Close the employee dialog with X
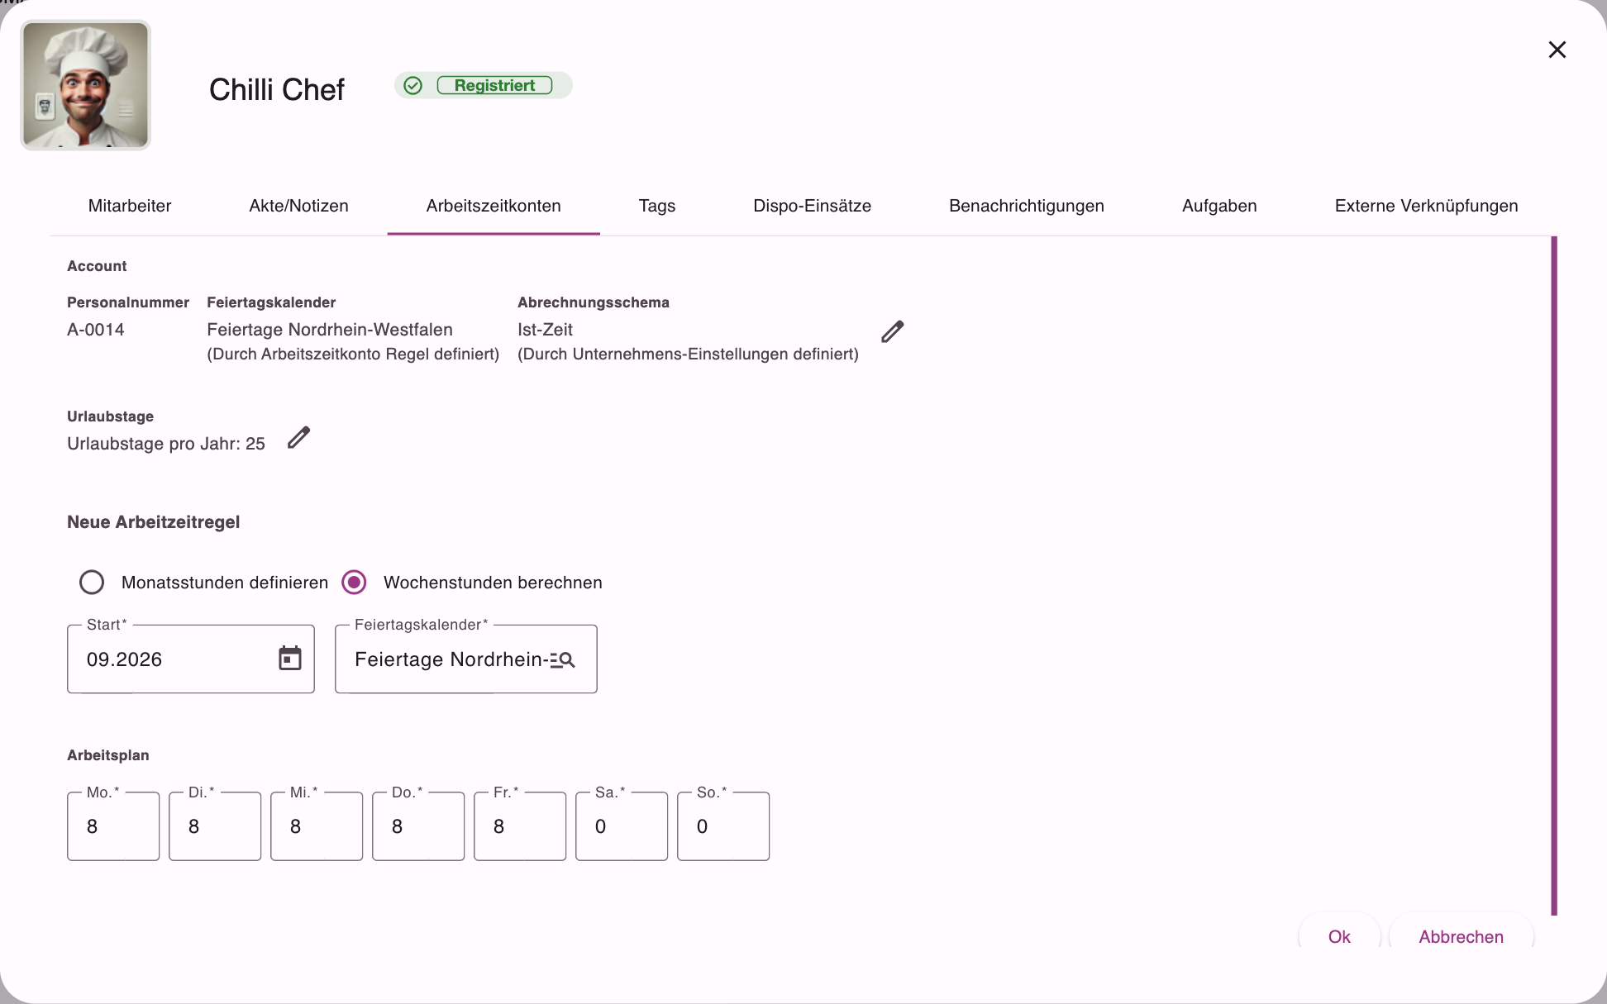The height and width of the screenshot is (1004, 1607). [1557, 50]
